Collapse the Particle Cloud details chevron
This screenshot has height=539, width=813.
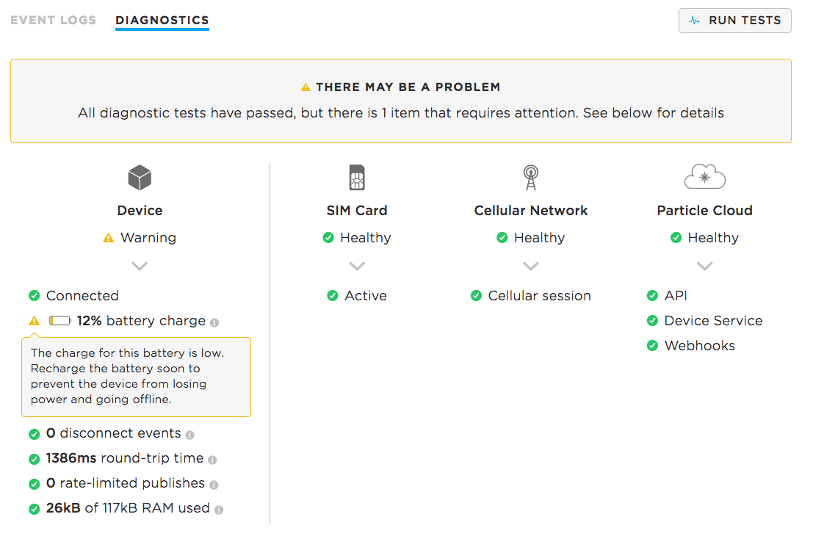[704, 267]
